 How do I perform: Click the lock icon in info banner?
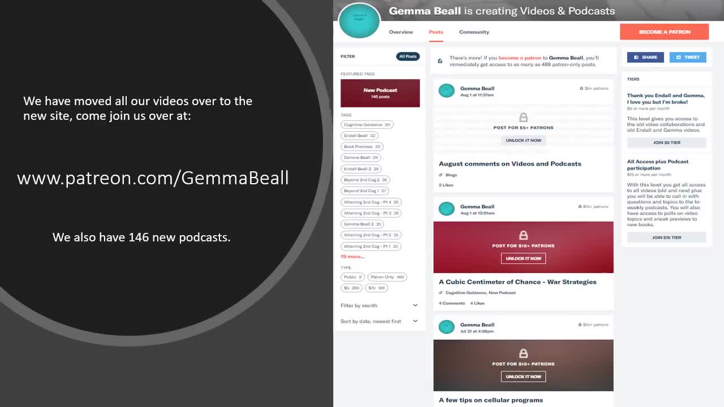click(440, 61)
